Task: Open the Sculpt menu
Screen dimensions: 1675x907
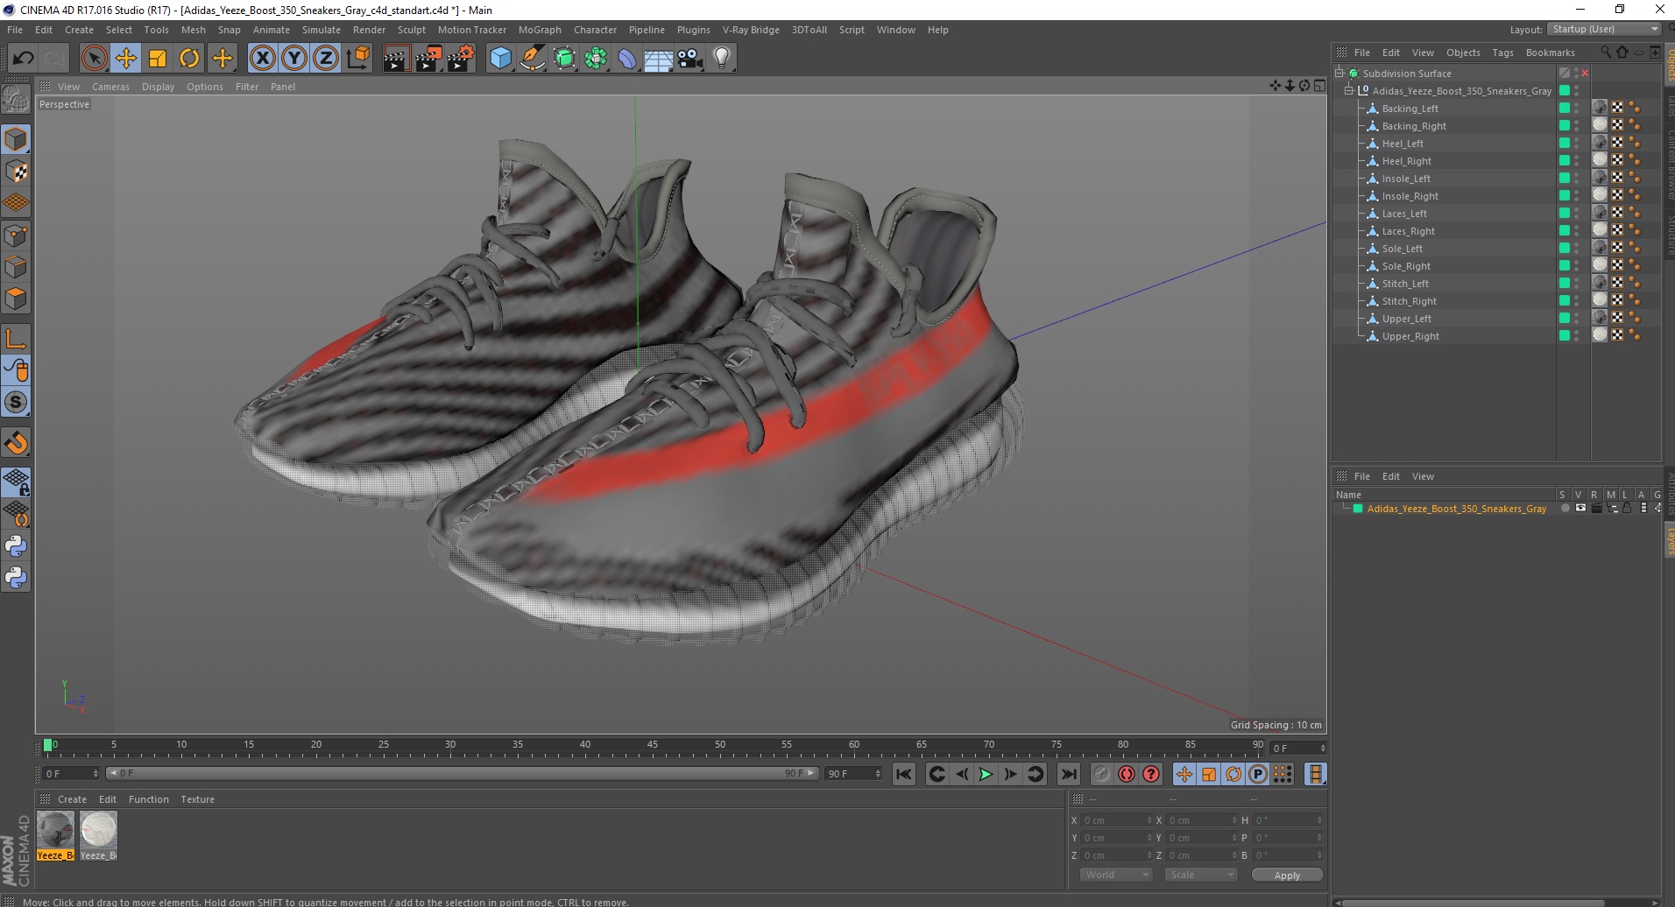Action: tap(412, 30)
